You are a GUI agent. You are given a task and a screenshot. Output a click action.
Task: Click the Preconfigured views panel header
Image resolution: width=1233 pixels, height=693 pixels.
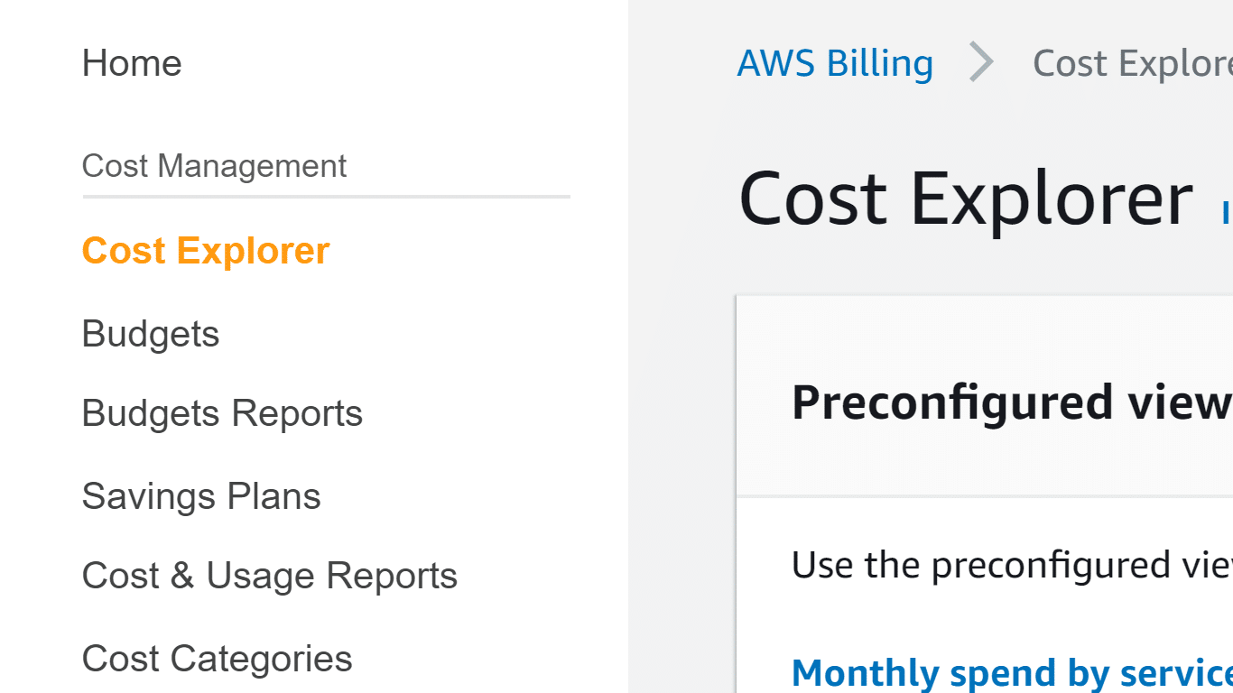pyautogui.click(x=1011, y=402)
